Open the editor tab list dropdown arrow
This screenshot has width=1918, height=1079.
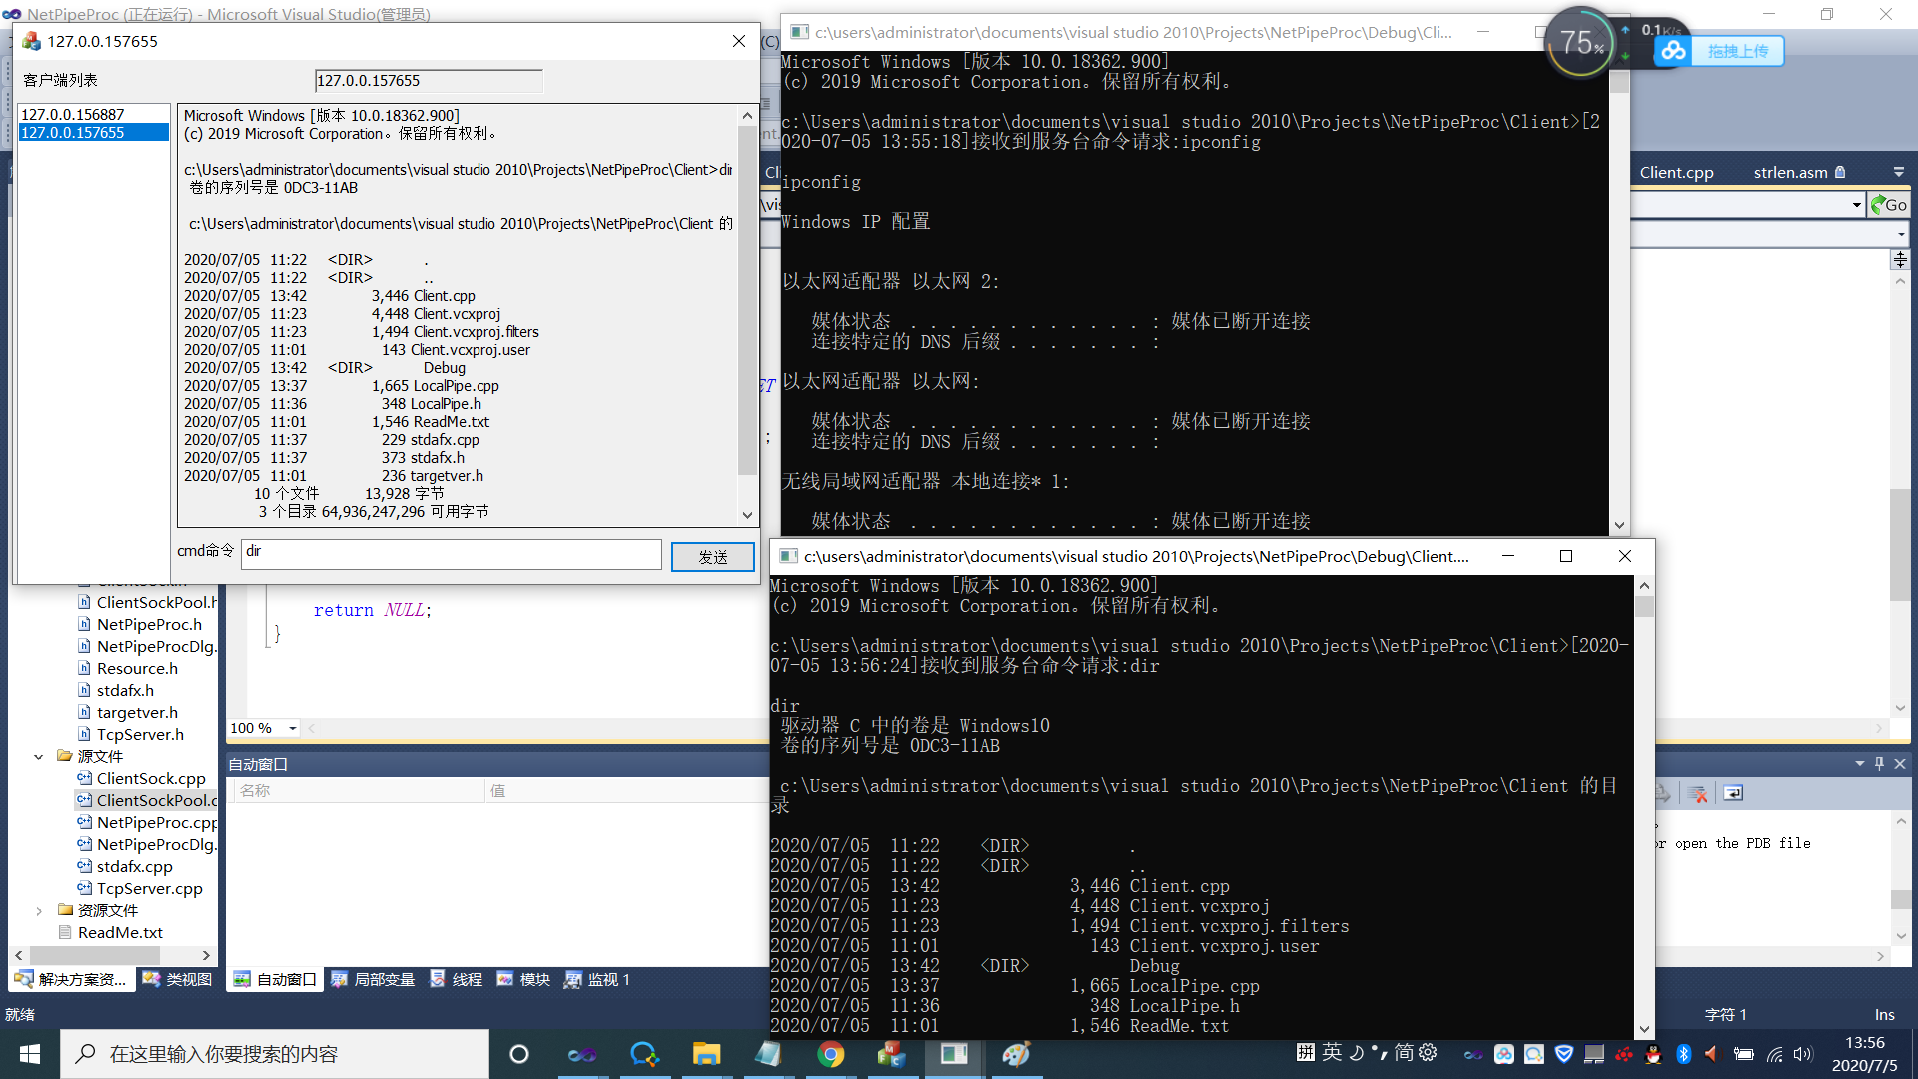click(1898, 172)
